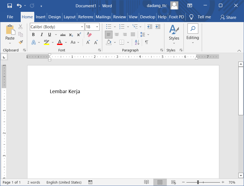Click the Sort A-Z icon

137,42
